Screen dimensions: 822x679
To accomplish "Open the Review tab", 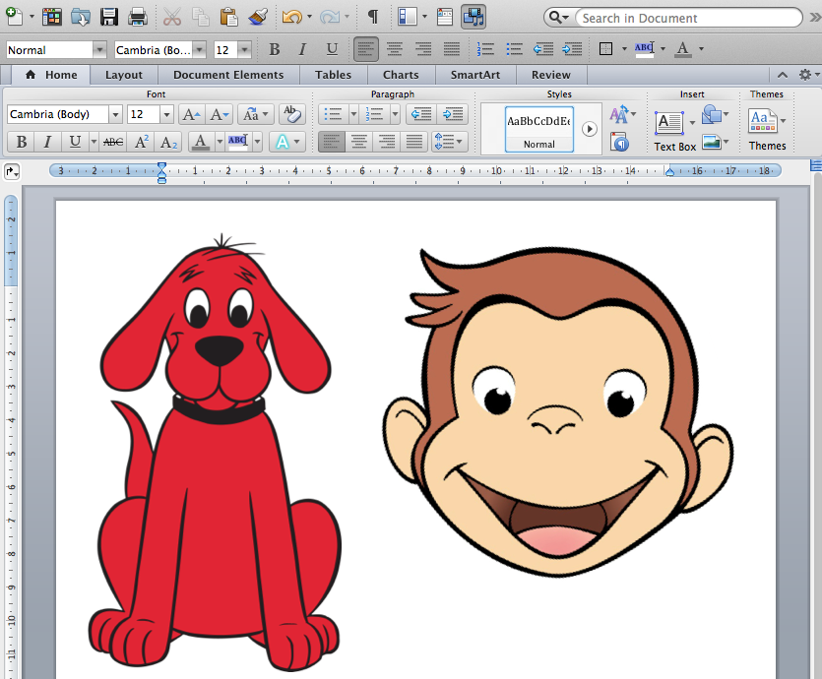I will click(551, 75).
